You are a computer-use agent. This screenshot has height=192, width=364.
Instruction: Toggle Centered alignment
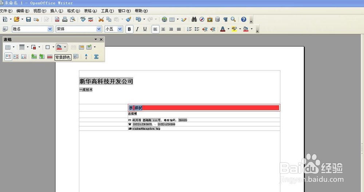[163, 29]
